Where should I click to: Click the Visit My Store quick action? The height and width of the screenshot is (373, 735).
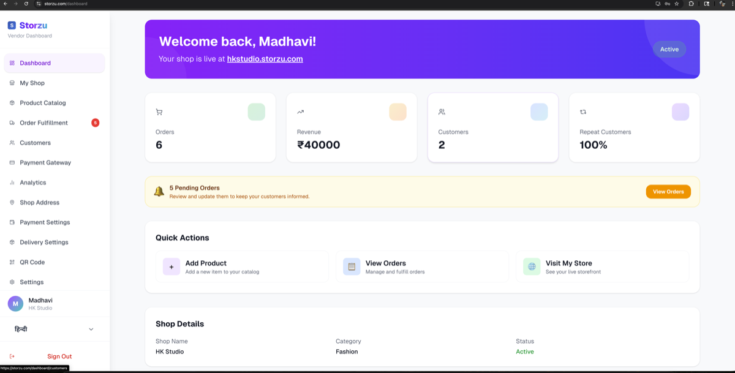(x=602, y=267)
